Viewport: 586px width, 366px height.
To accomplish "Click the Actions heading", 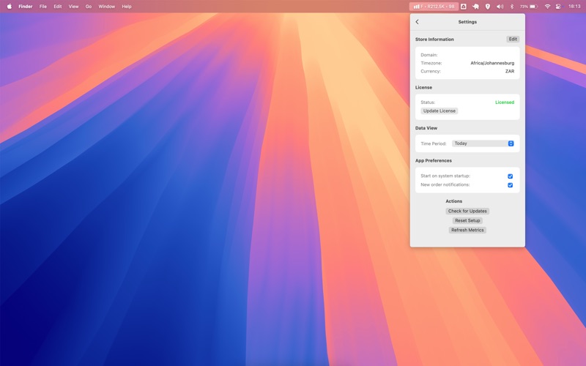I will coord(453,201).
